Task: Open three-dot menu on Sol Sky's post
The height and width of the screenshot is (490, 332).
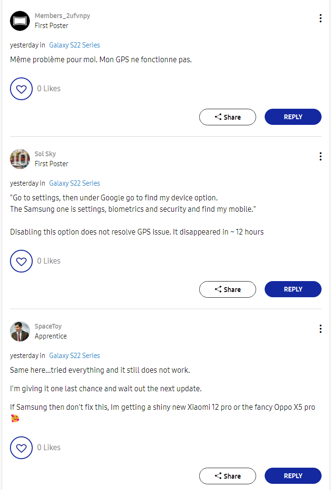Action: pyautogui.click(x=321, y=156)
